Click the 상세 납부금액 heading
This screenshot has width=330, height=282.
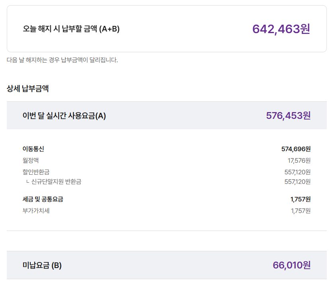pyautogui.click(x=27, y=89)
